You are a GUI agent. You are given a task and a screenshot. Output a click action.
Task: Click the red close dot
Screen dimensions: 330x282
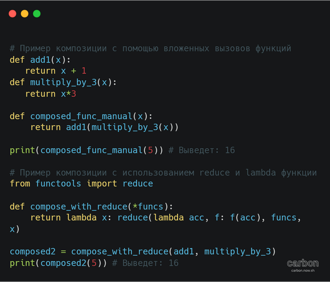pos(12,14)
